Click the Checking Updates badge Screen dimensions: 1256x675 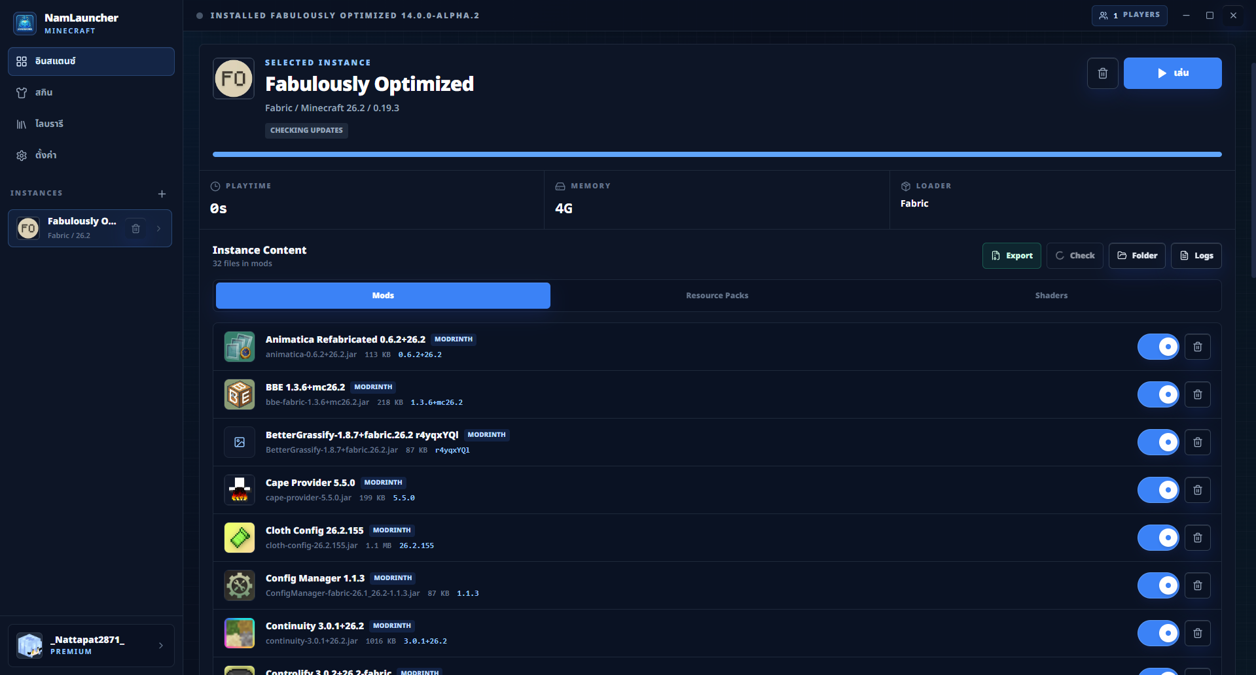pos(306,130)
